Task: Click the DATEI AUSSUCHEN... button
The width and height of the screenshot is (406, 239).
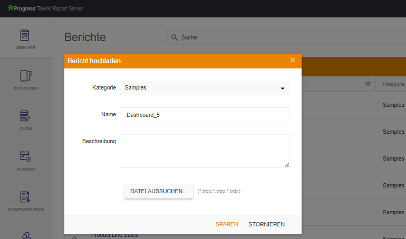Action: point(159,191)
